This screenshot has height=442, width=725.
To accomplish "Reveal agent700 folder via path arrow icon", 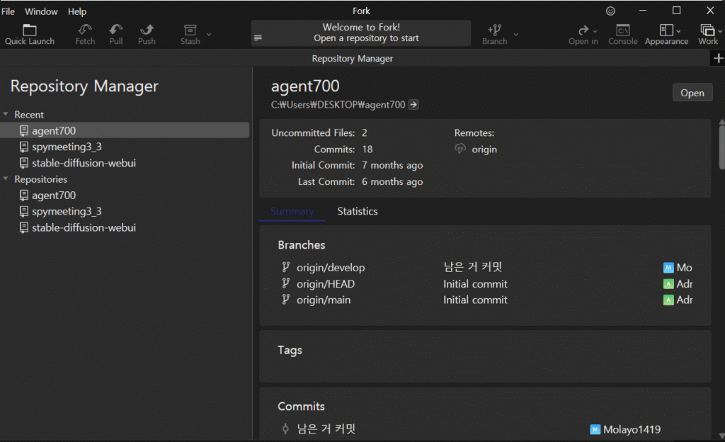I will click(x=414, y=105).
